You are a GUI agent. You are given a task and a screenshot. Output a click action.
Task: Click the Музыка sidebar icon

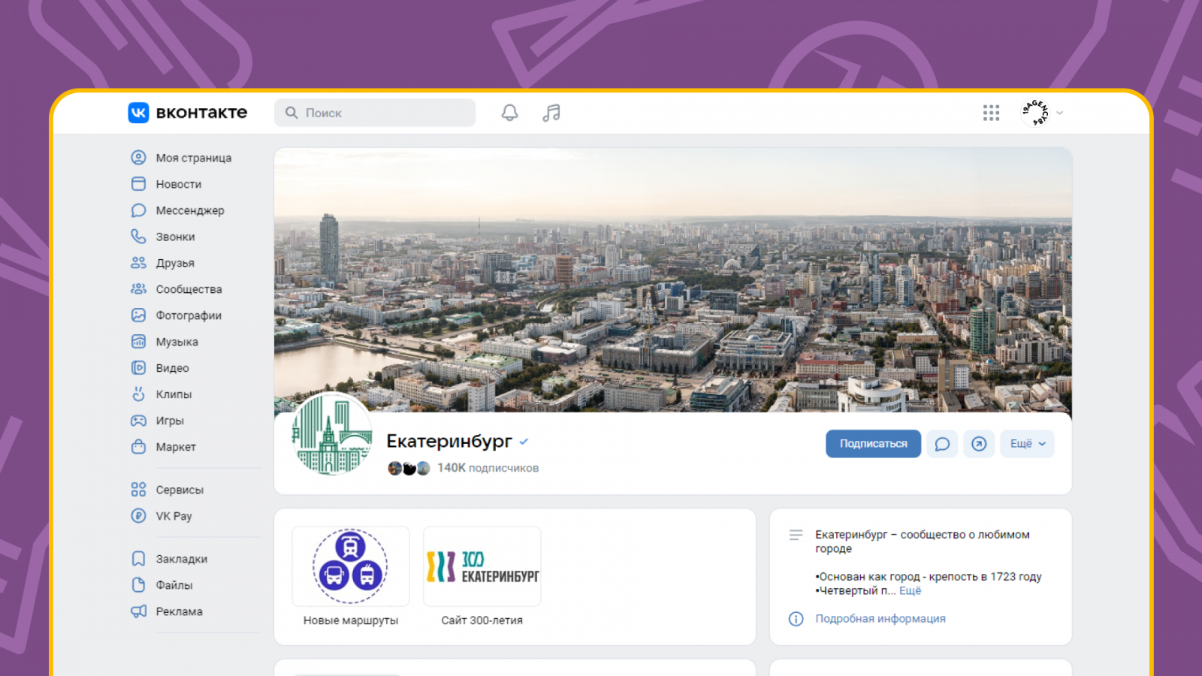tap(138, 342)
